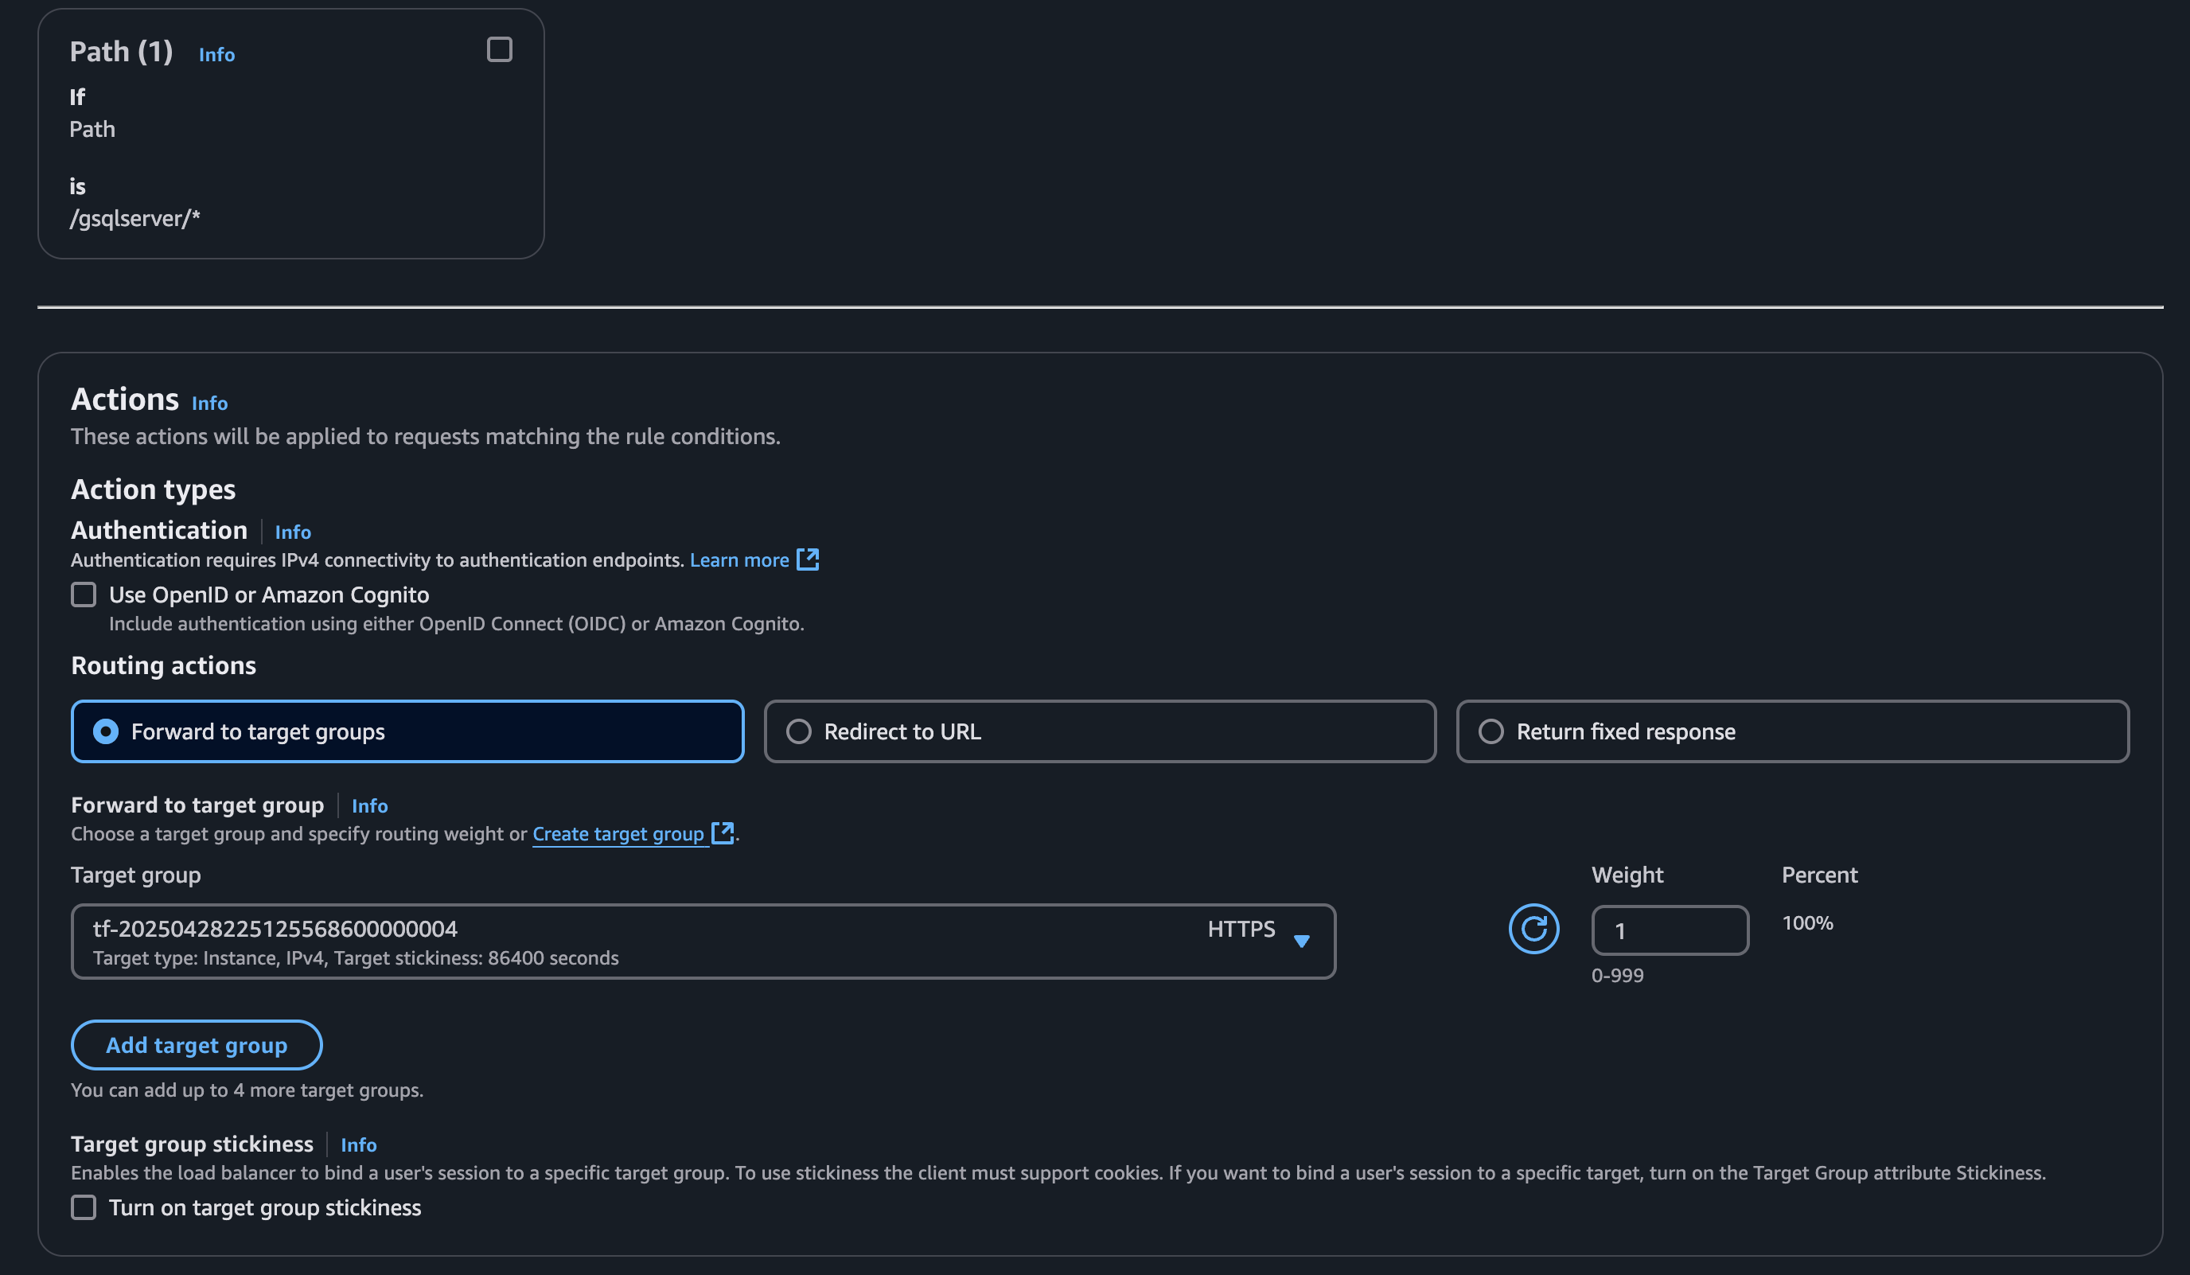
Task: Click external link icon beside Create target group
Action: 723,832
